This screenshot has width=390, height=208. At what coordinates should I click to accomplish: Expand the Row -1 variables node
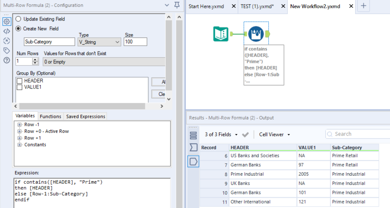click(19, 125)
